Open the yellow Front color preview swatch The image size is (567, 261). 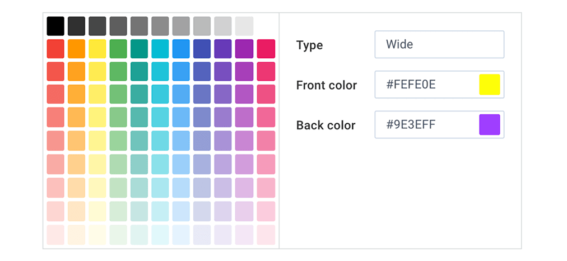coord(489,85)
